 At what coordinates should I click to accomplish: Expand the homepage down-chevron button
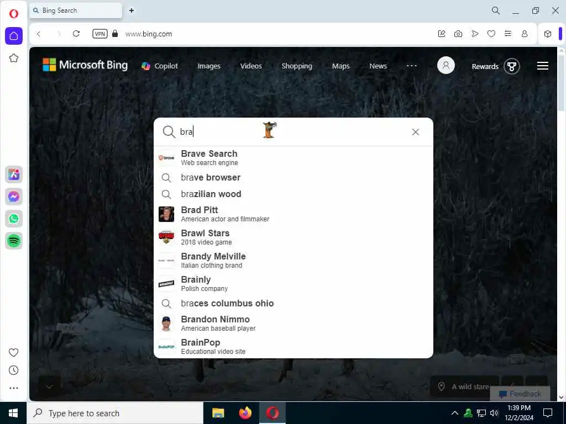tap(49, 386)
